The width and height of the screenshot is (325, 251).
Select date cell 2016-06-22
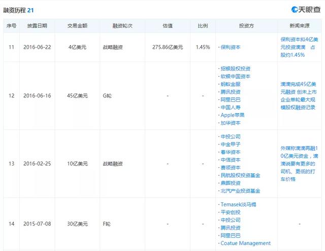click(37, 47)
